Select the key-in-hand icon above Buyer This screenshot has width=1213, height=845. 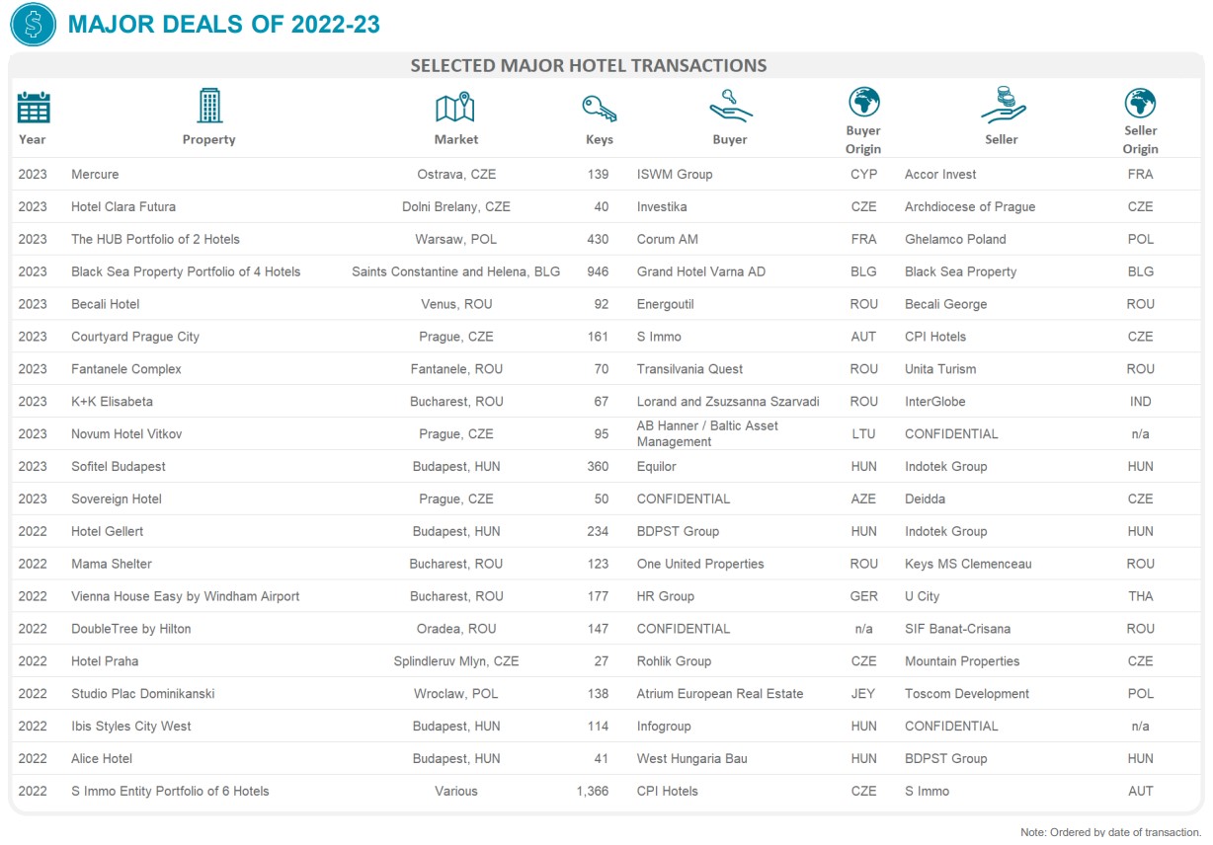(x=730, y=105)
